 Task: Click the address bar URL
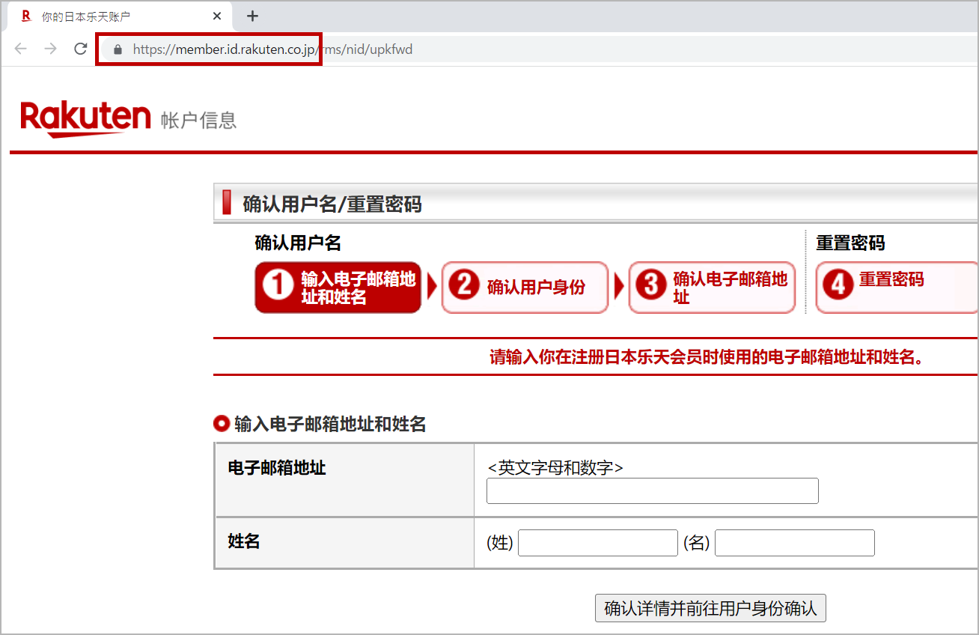click(x=272, y=50)
